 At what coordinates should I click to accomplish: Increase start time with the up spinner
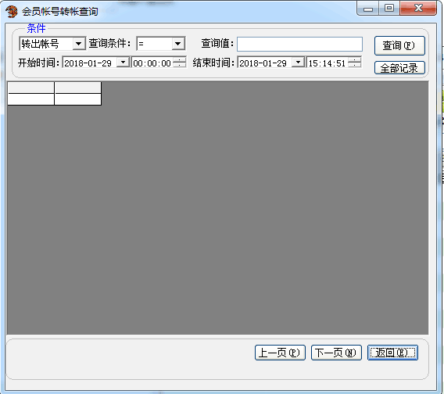tap(180, 59)
